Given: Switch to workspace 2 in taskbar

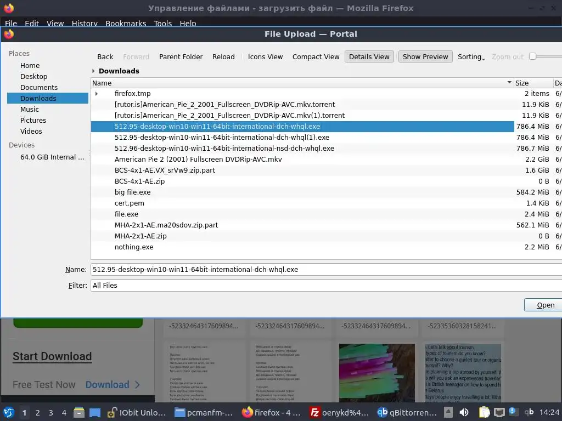Looking at the screenshot, I should click(x=38, y=413).
